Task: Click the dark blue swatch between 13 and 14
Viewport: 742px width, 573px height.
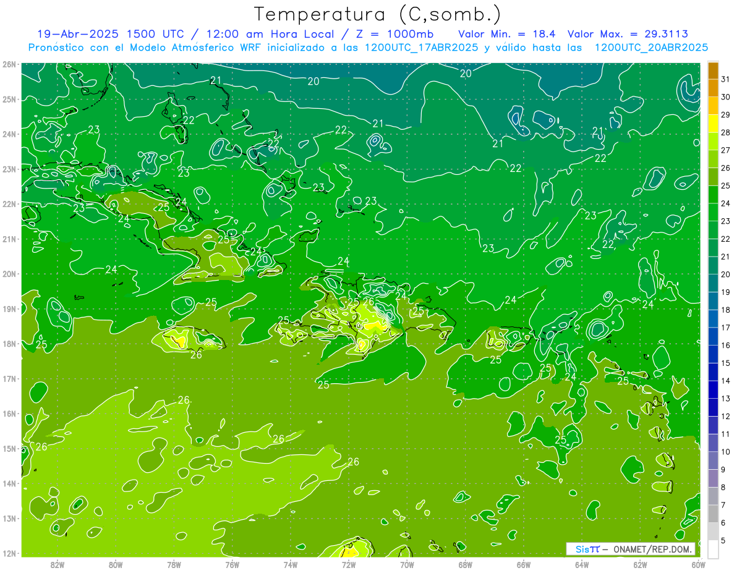Action: point(713,389)
